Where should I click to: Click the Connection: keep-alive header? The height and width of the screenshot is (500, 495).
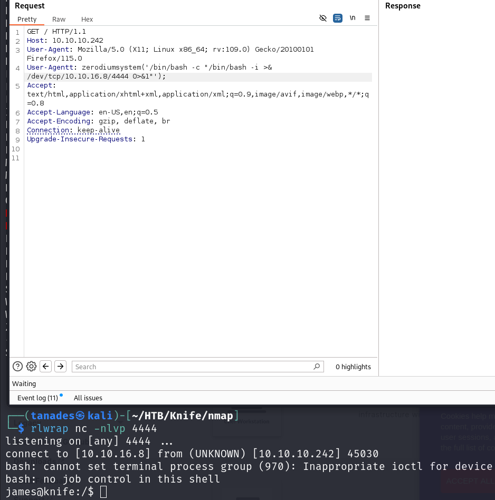point(73,130)
